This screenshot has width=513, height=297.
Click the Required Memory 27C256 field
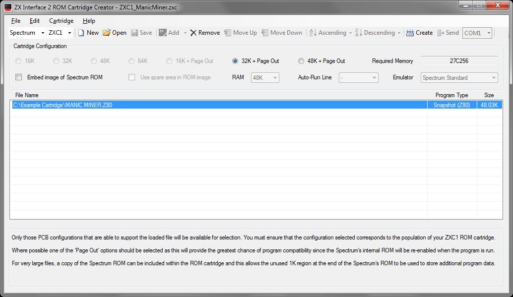459,61
